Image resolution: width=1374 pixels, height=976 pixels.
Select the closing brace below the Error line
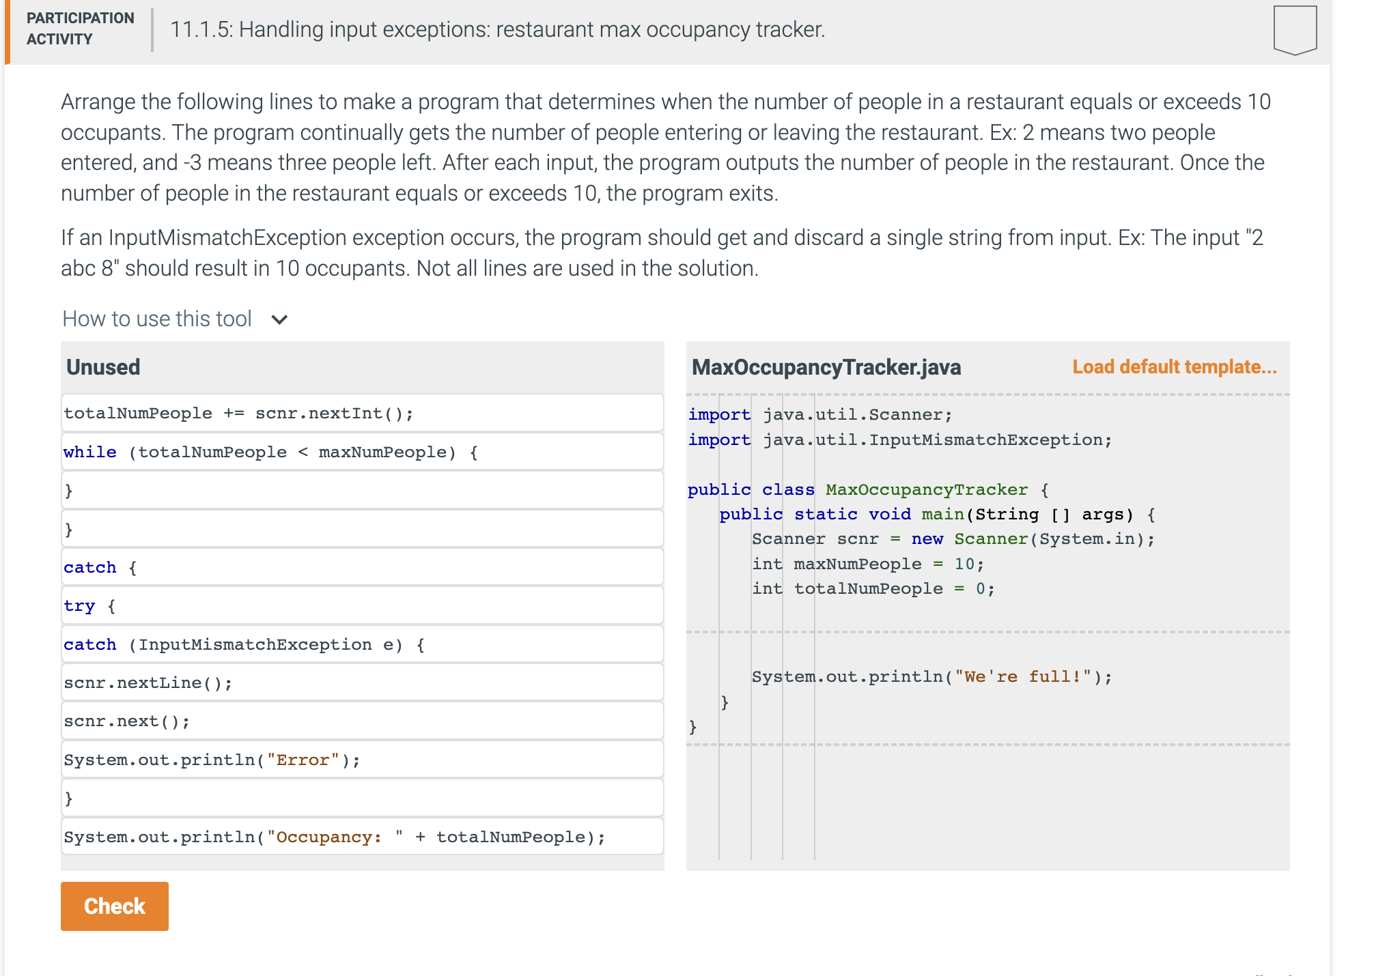click(x=362, y=797)
